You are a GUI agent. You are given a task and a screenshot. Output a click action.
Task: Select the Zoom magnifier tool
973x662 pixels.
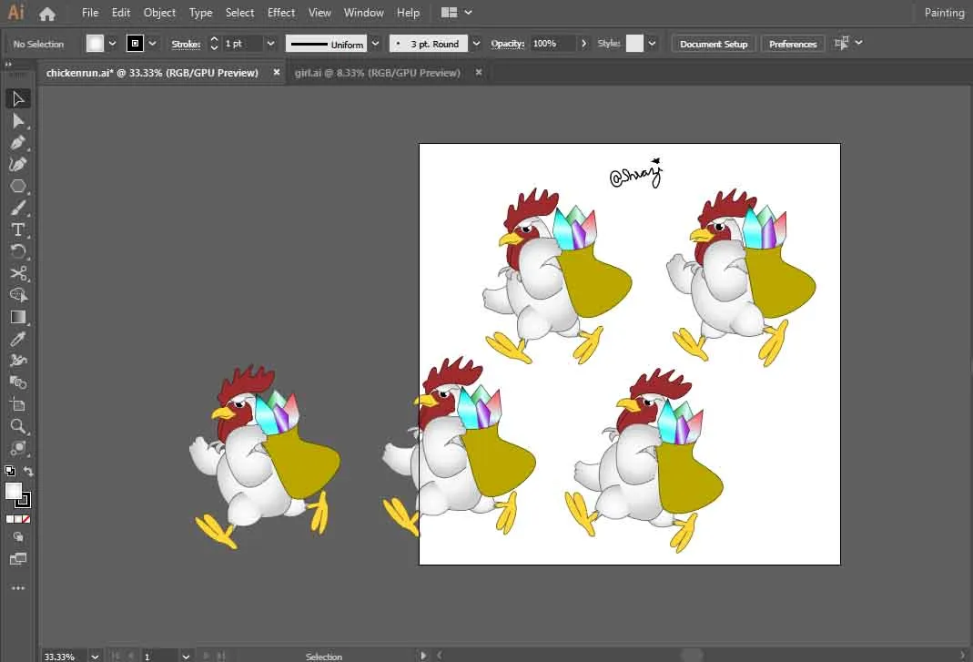pos(18,426)
